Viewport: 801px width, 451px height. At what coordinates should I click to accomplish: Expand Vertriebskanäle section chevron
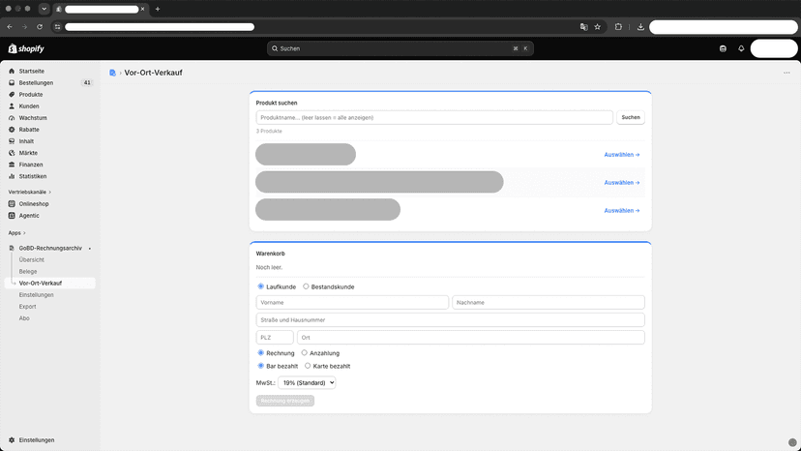[x=49, y=193]
